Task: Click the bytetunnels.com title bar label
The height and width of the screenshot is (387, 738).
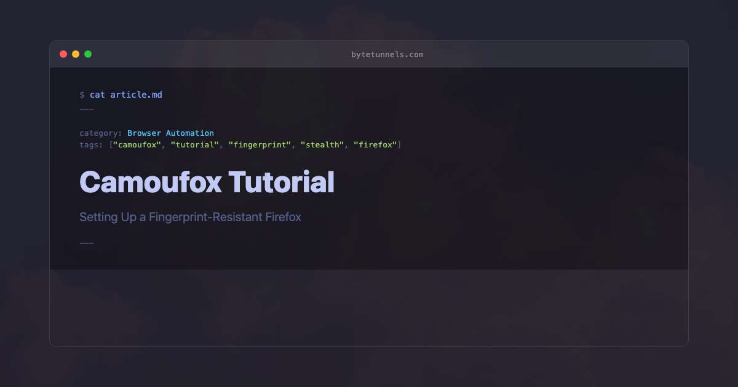Action: [387, 54]
